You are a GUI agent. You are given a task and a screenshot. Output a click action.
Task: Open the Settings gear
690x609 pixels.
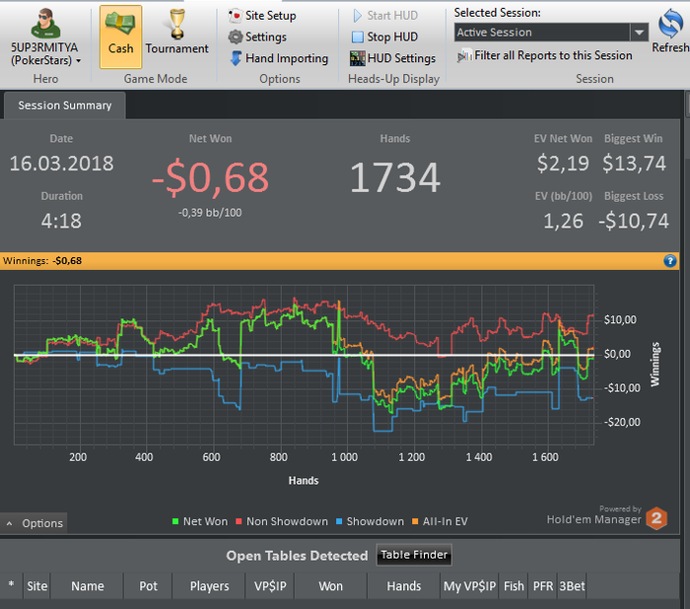pyautogui.click(x=236, y=37)
